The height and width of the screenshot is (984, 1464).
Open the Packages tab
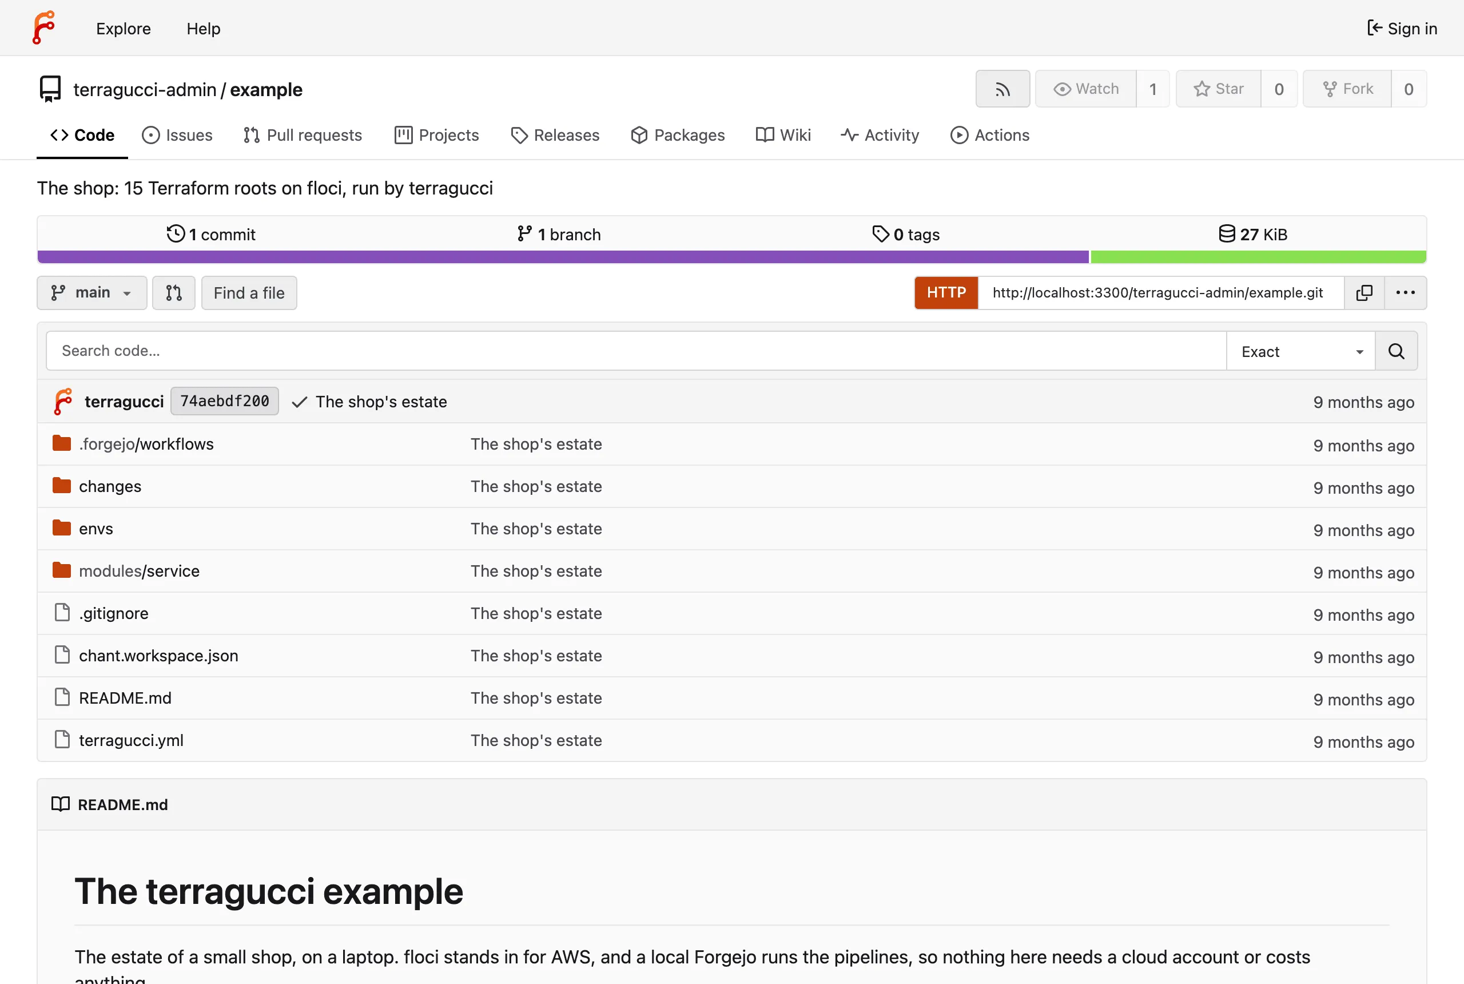678,135
